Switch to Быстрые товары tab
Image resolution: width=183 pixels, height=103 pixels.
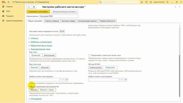coord(68,21)
